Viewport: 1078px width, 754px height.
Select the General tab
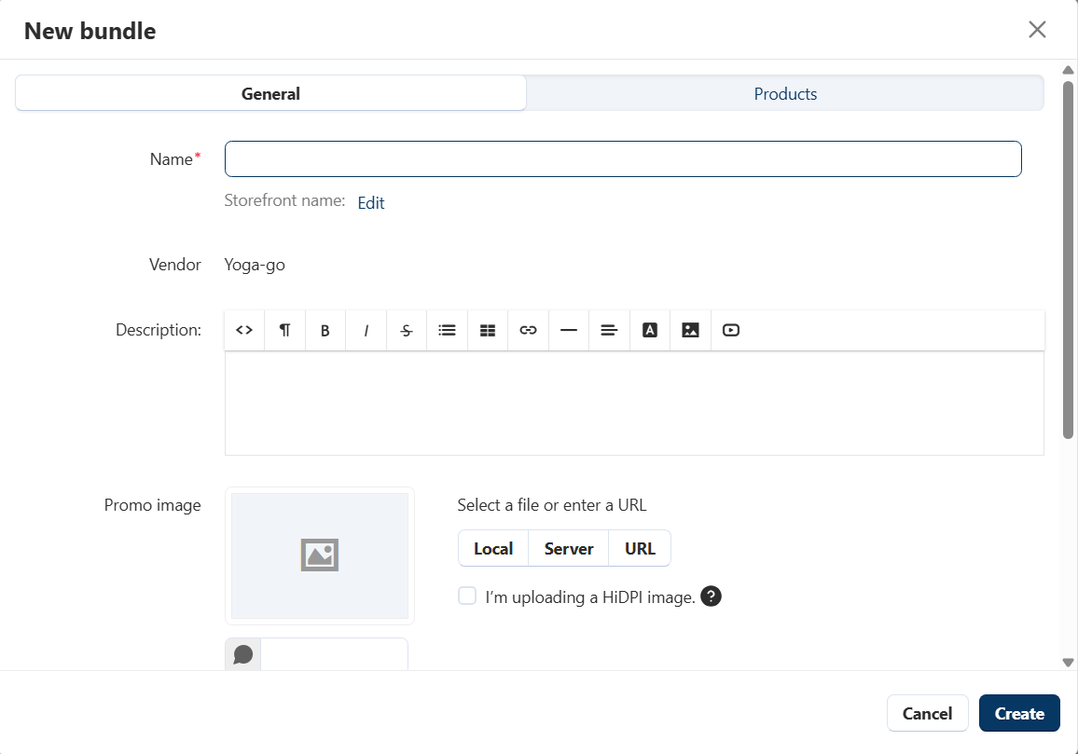point(270,93)
